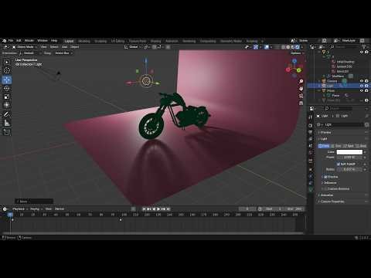The height and width of the screenshot is (278, 371).
Task: Select the Select Box tool
Action: (x=7, y=62)
